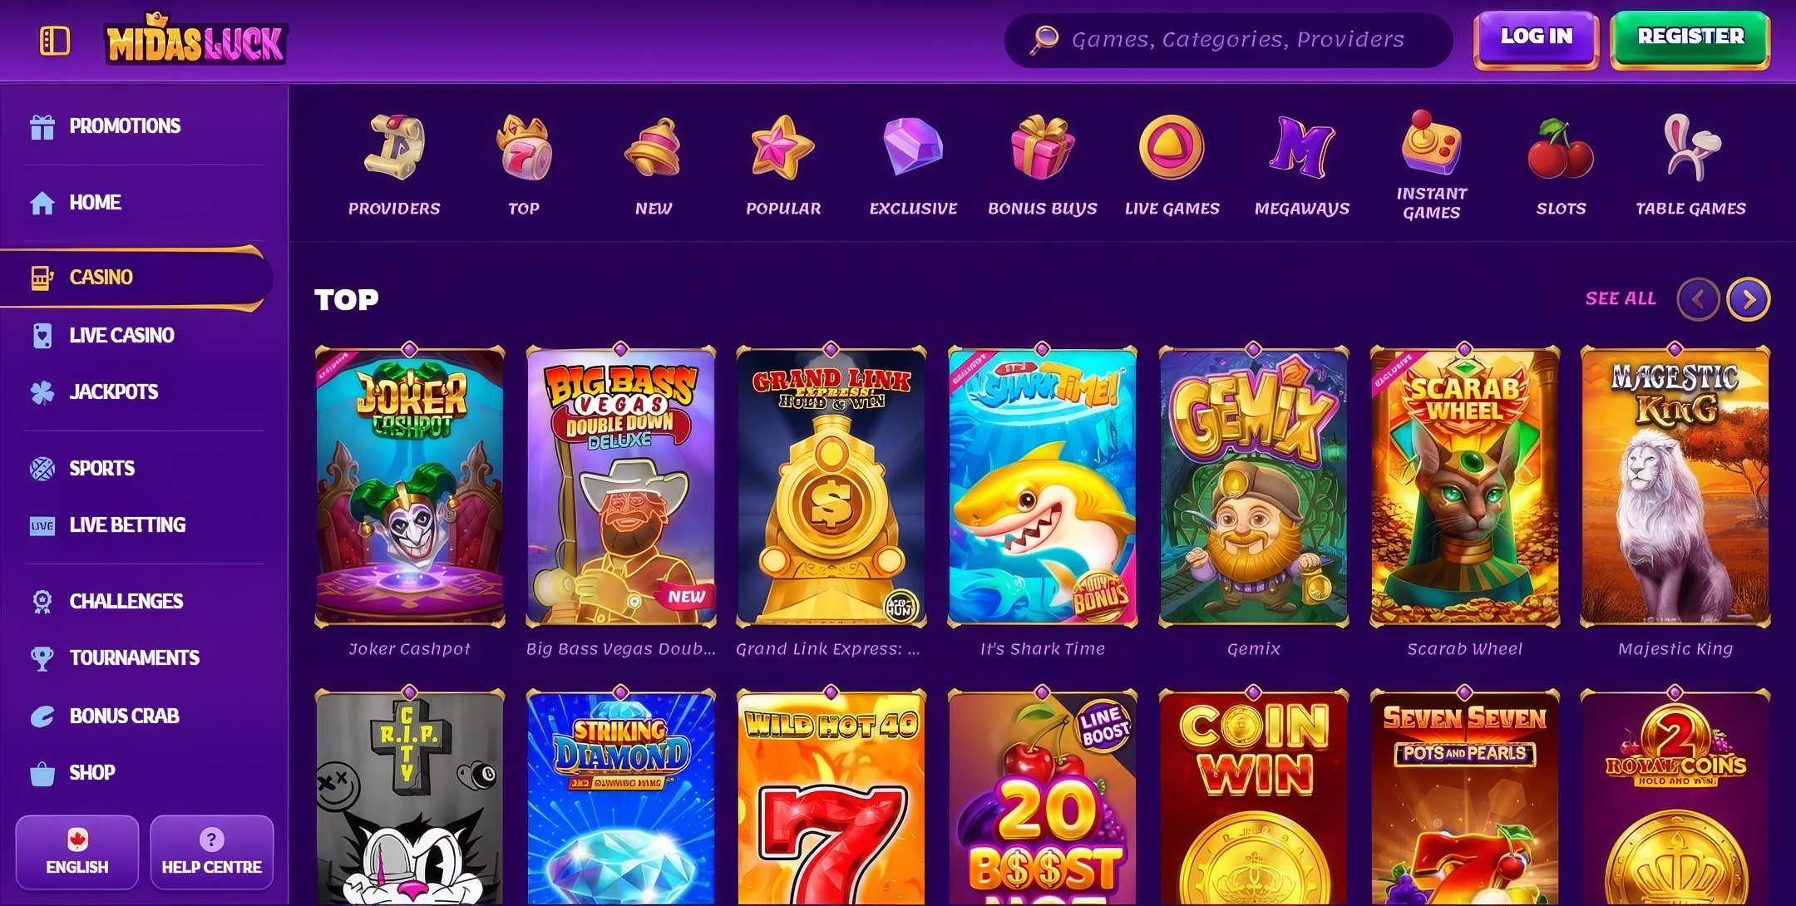Select the Megaways M icon
This screenshot has width=1796, height=906.
(1302, 147)
